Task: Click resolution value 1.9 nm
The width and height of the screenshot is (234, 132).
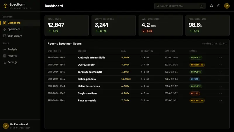Action: 145,79
